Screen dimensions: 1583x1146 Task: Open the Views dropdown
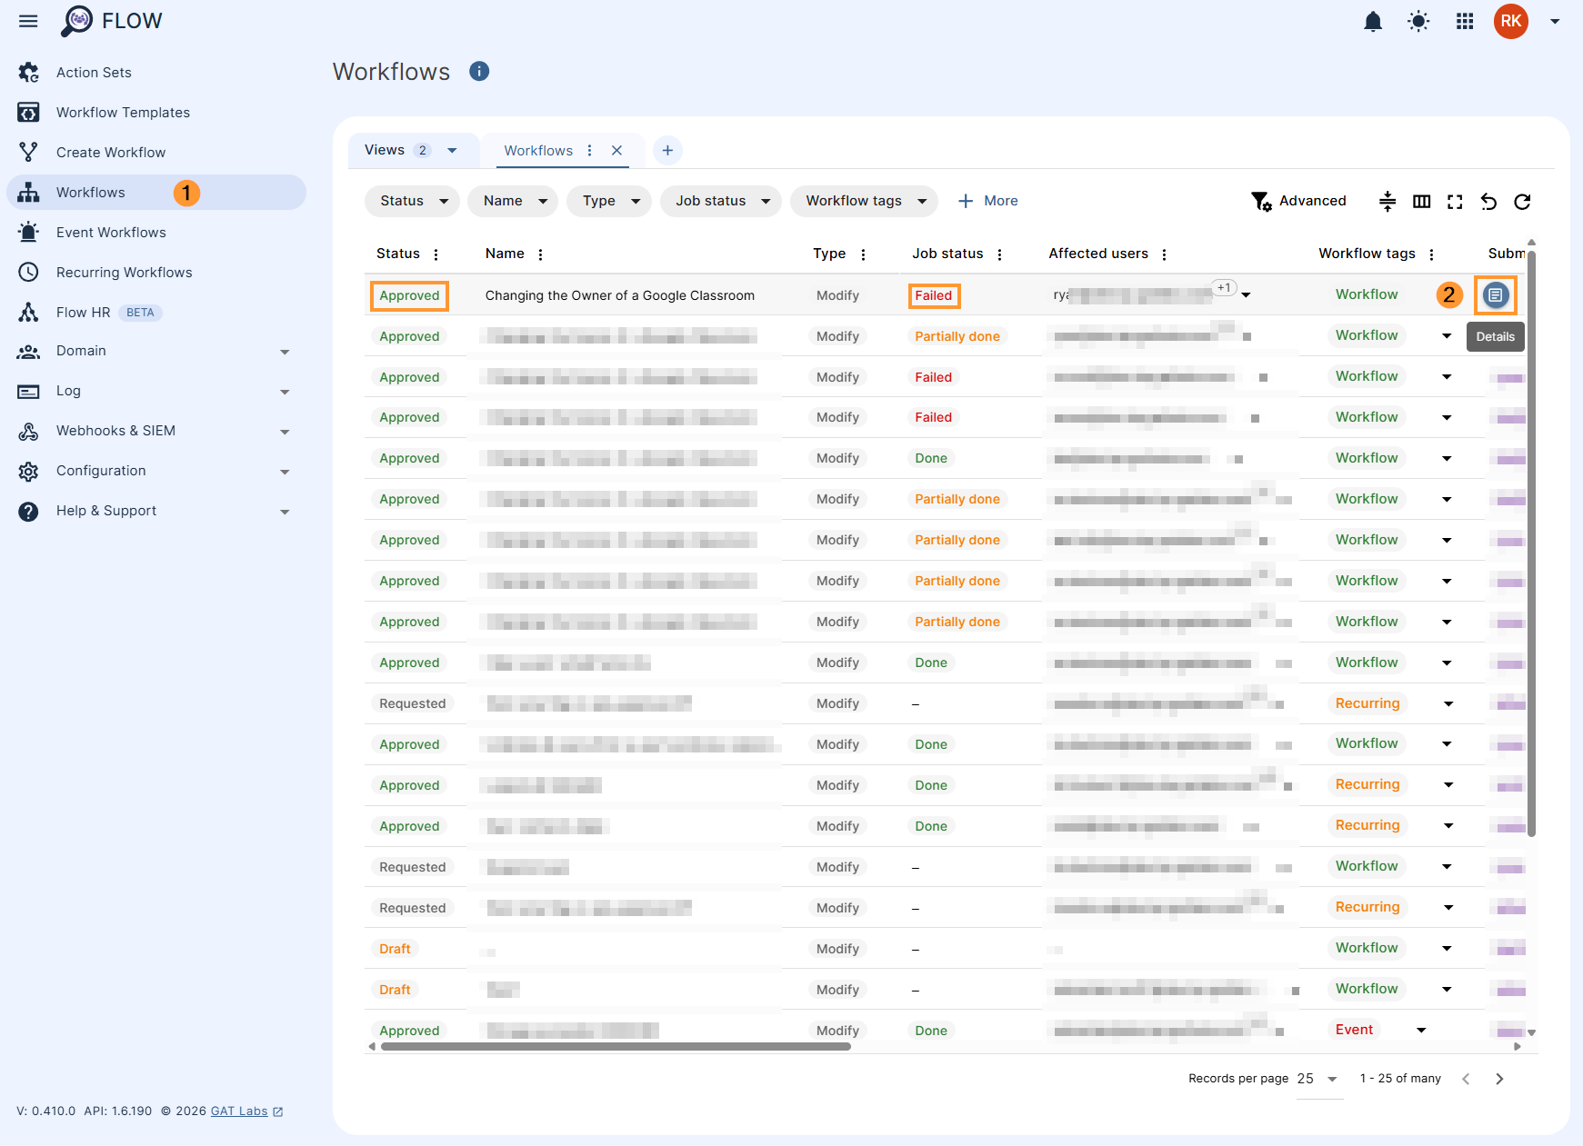tap(411, 150)
